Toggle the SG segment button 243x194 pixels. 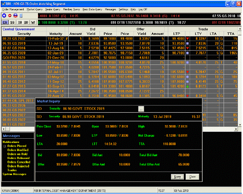(x=12, y=22)
